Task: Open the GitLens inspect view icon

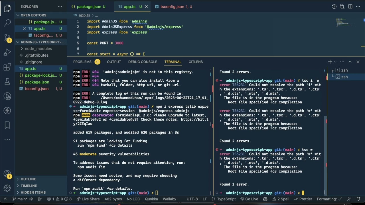Action: pyautogui.click(x=7, y=96)
